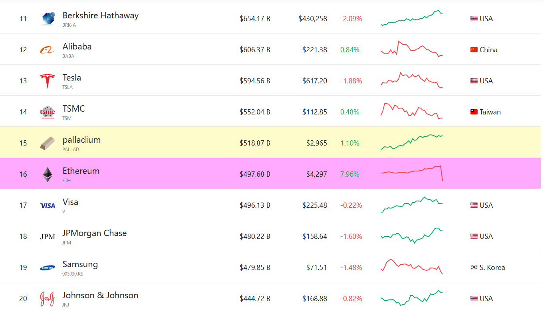Click the $617.20 Tesla price
This screenshot has width=544, height=311.
click(315, 81)
